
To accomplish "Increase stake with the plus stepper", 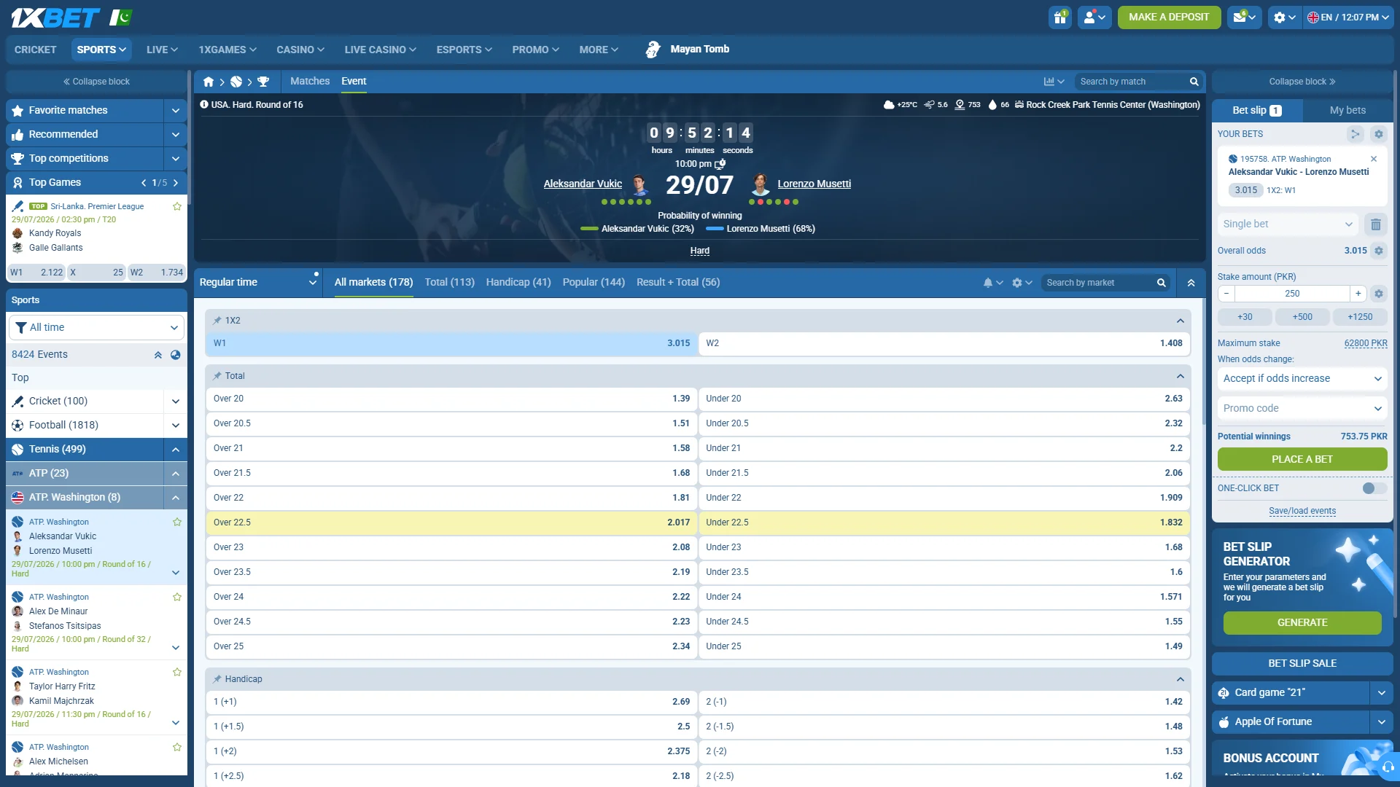I will point(1358,294).
